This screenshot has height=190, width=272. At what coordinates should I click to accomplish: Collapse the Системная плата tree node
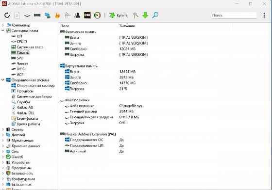[x=3, y=31]
